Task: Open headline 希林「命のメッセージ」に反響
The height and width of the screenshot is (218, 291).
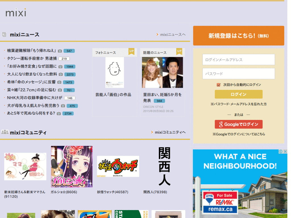Action: [x=31, y=82]
